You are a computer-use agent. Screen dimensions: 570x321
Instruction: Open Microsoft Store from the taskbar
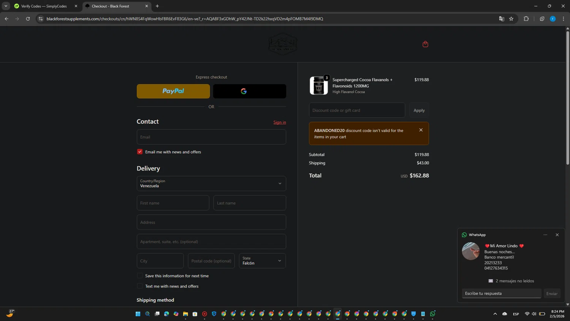pos(195,314)
